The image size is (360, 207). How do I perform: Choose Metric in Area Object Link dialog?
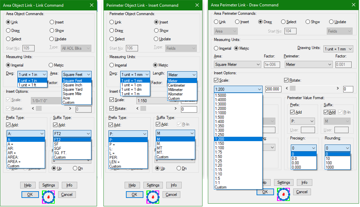tap(51, 65)
